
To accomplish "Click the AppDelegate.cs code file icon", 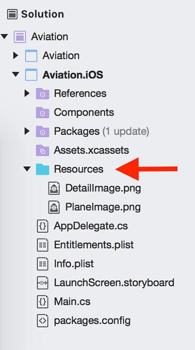I will 42,226.
